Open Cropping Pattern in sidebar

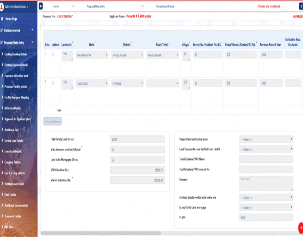pos(12,162)
